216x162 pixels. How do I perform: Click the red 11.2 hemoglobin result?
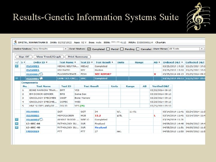pos(98,115)
